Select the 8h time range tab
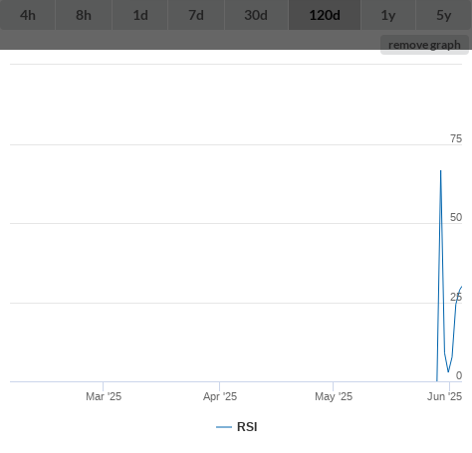 tap(84, 15)
